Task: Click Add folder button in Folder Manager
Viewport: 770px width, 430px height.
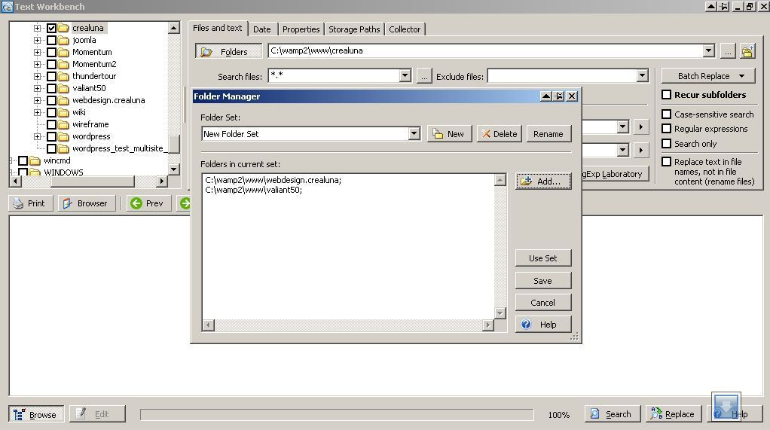Action: tap(543, 181)
